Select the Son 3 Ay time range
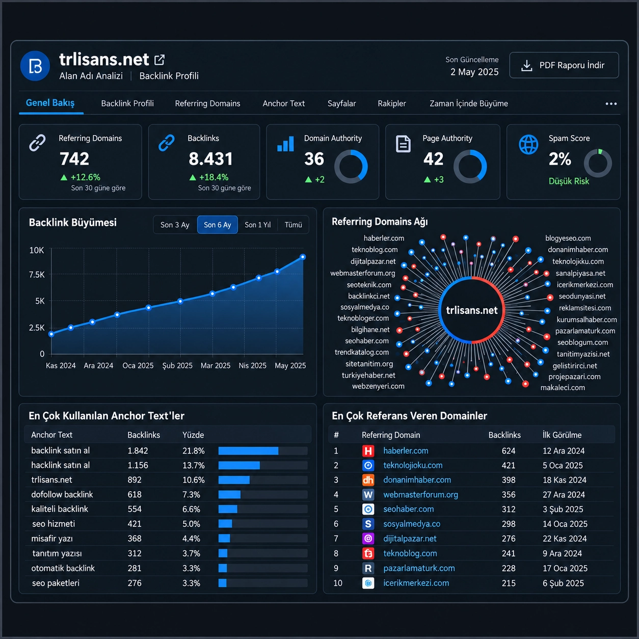The height and width of the screenshot is (639, 639). pos(175,225)
